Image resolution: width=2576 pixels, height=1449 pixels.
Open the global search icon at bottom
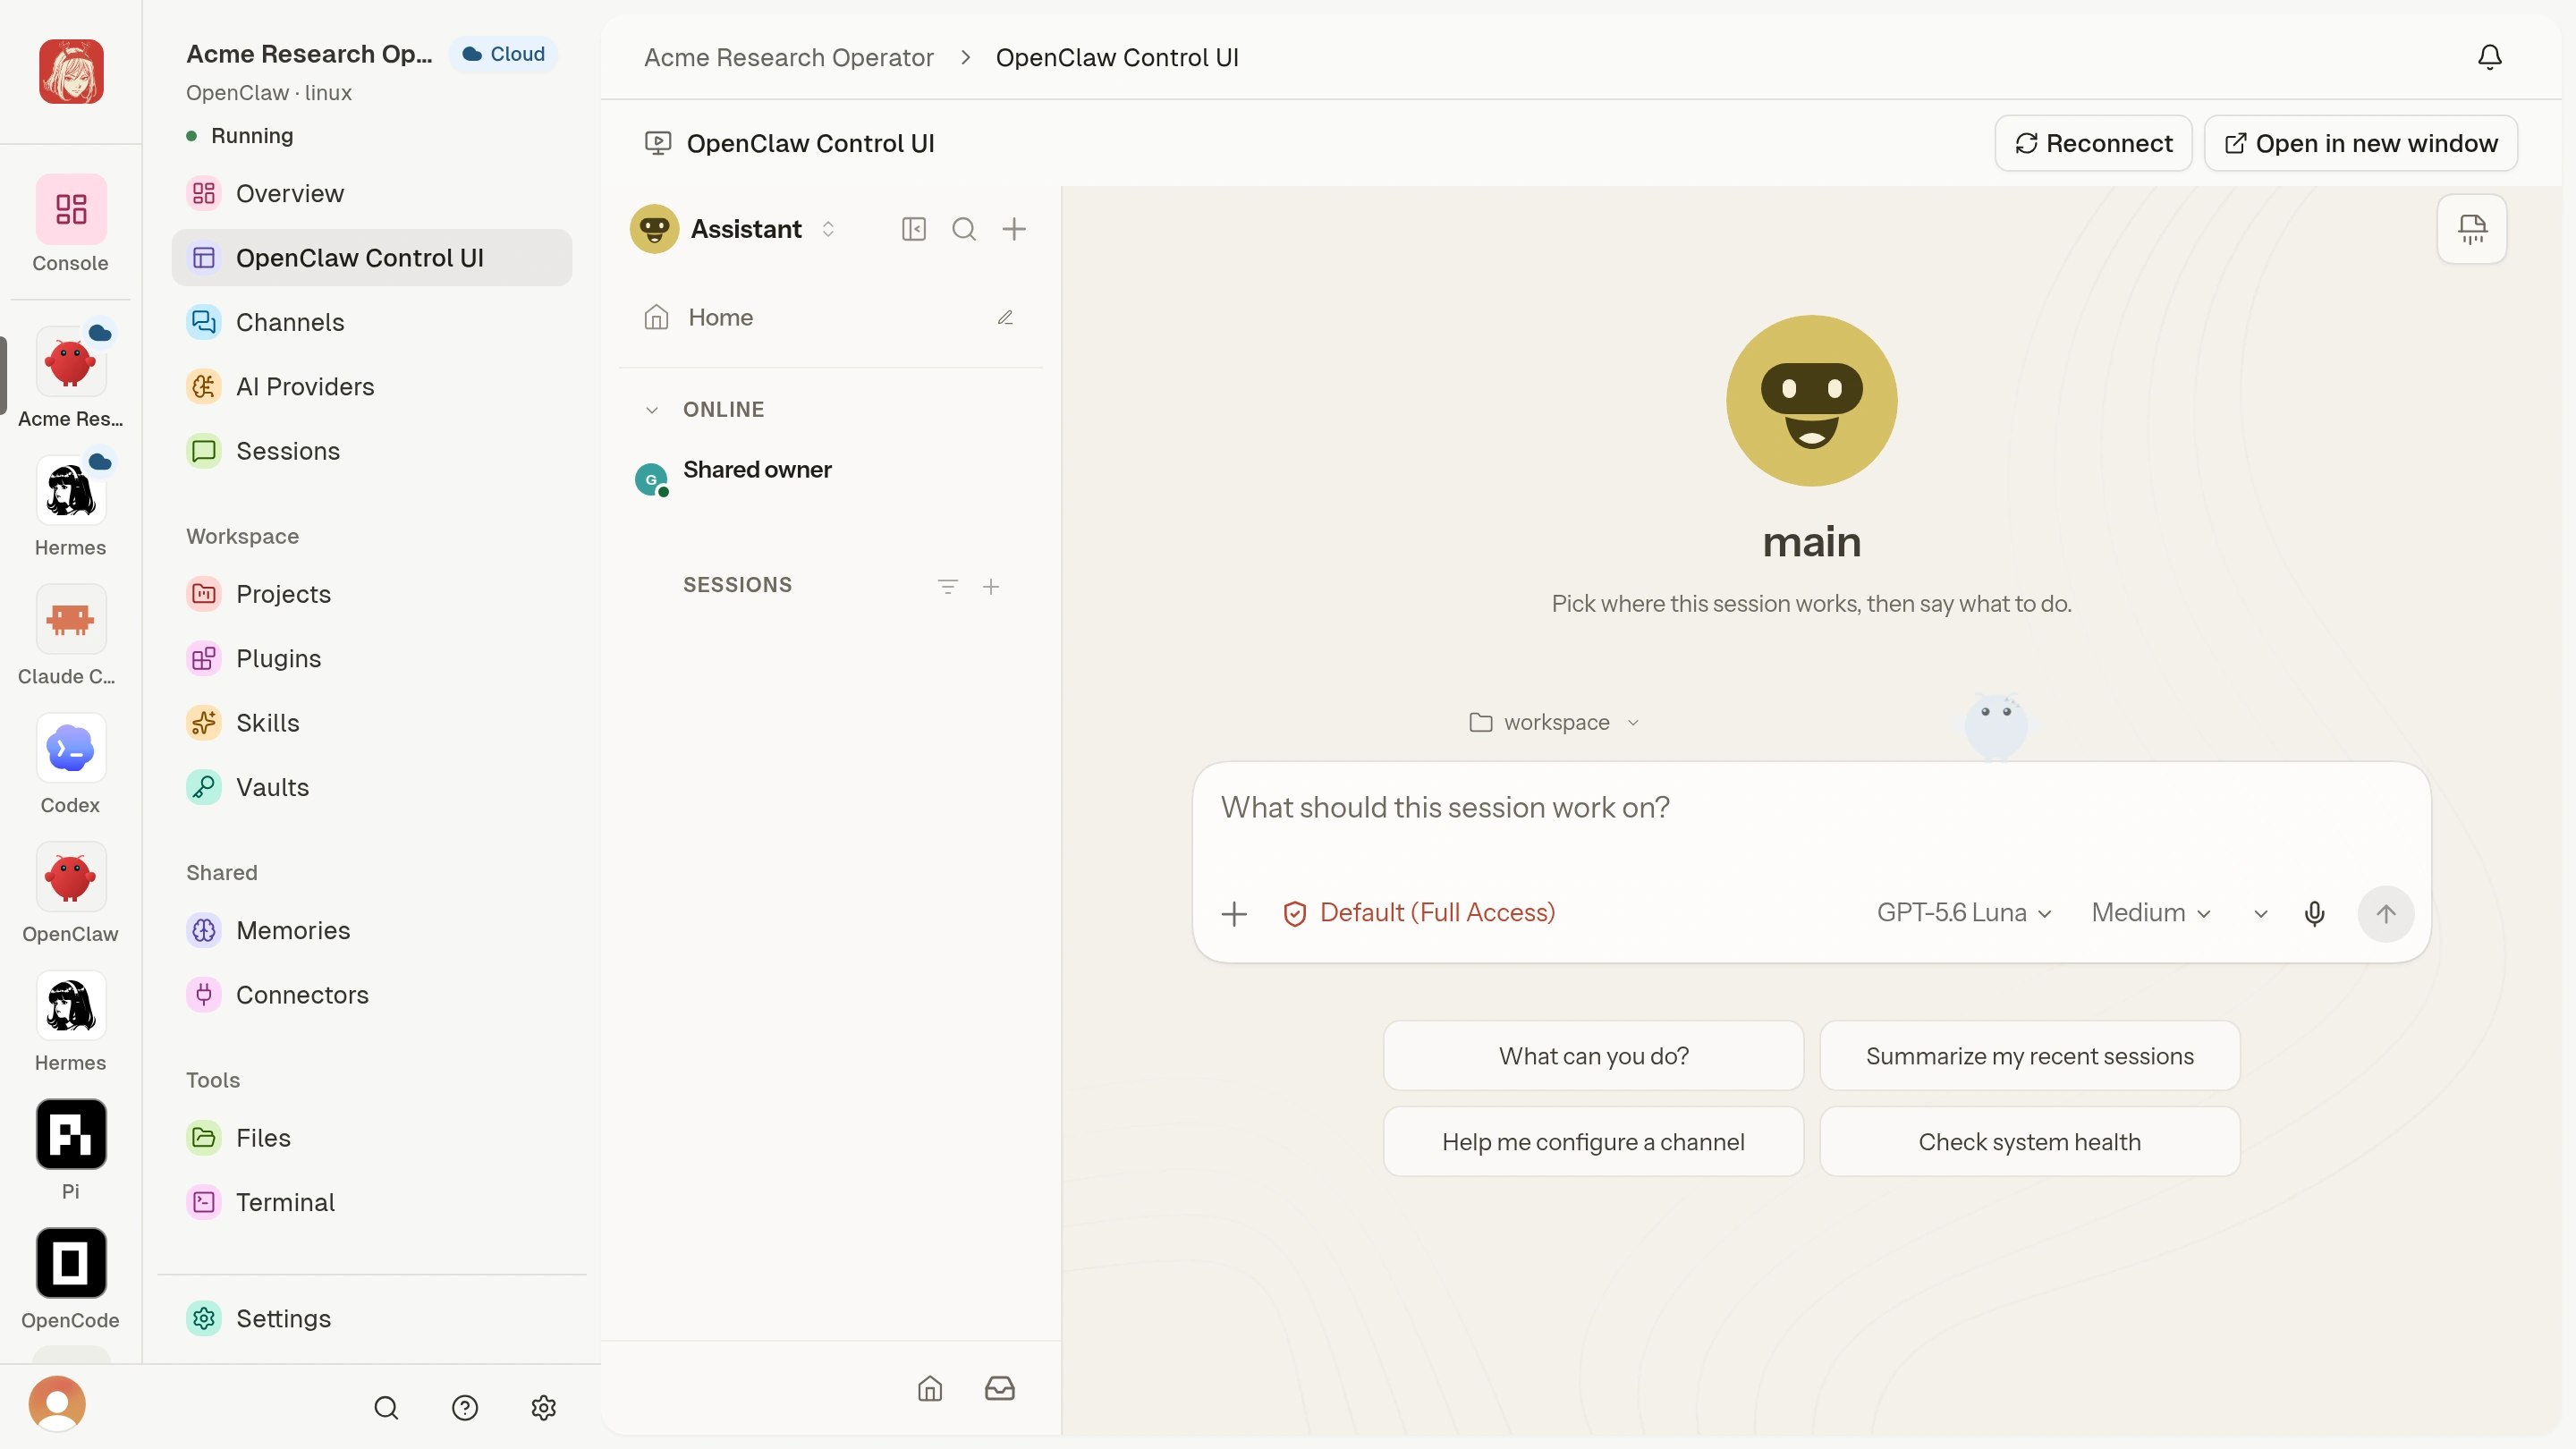tap(386, 1407)
